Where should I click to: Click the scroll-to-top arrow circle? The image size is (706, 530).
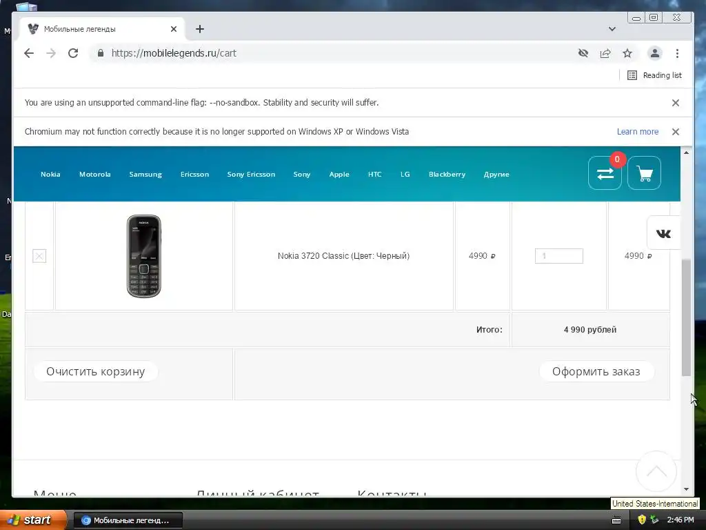tap(656, 471)
